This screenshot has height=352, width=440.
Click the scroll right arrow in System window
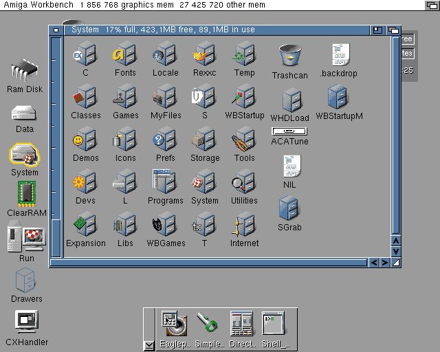click(x=385, y=263)
